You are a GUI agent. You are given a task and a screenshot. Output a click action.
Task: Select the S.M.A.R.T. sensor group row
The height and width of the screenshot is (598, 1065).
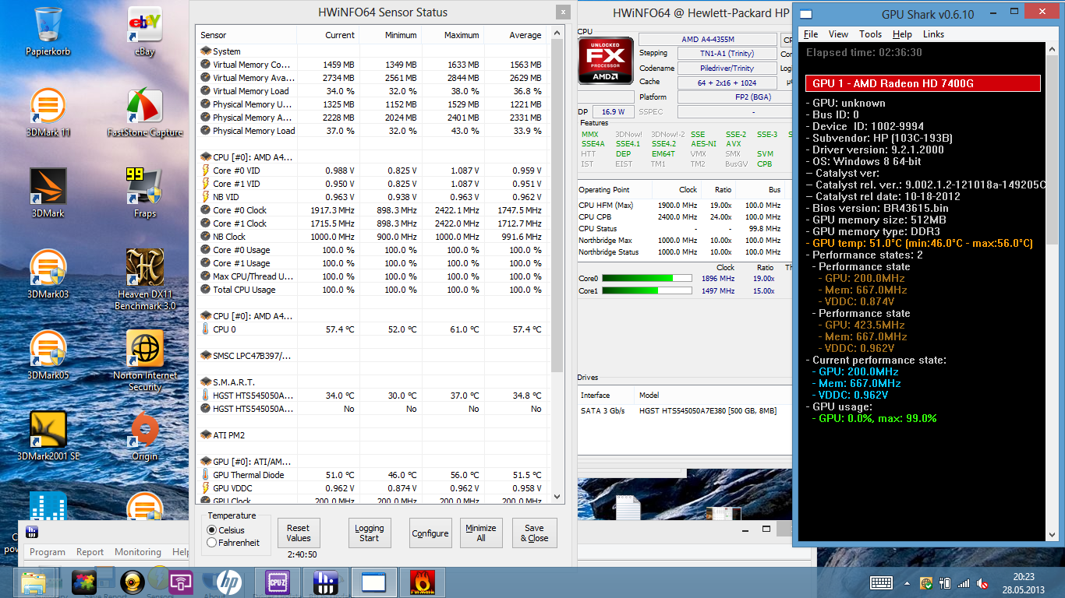click(x=371, y=382)
